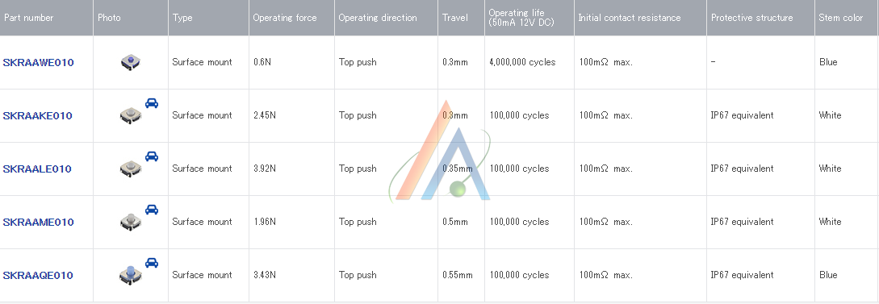Click the SKRAAKE010 switch photo
Screen dimensions: 879x304
click(x=131, y=115)
